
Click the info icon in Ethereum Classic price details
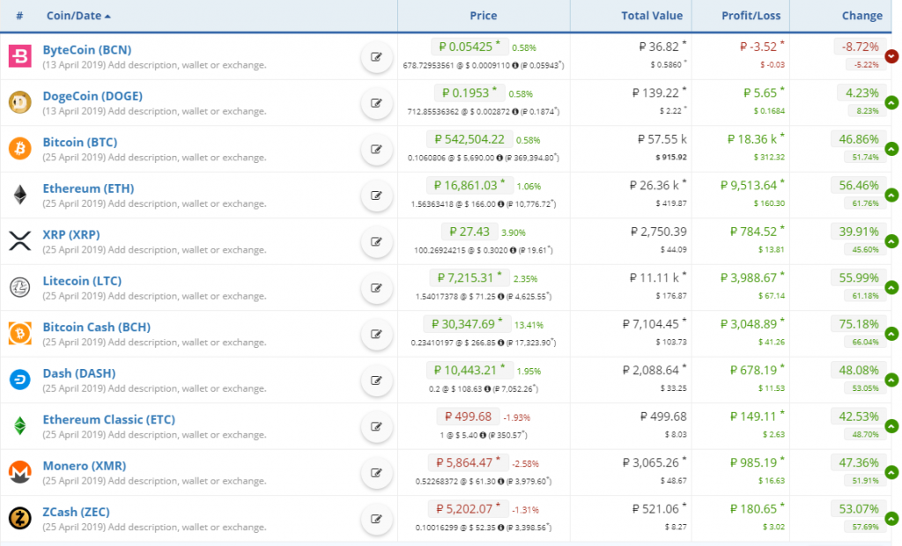click(x=483, y=435)
